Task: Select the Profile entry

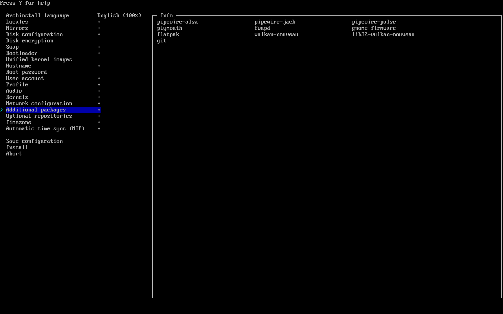Action: 17,85
